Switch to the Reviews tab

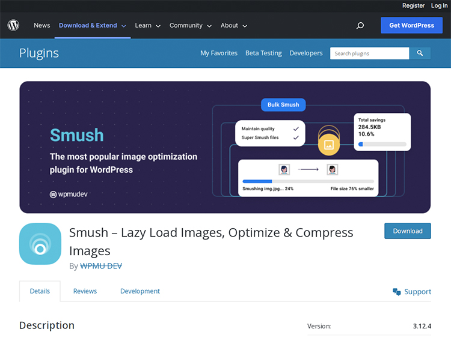(85, 291)
